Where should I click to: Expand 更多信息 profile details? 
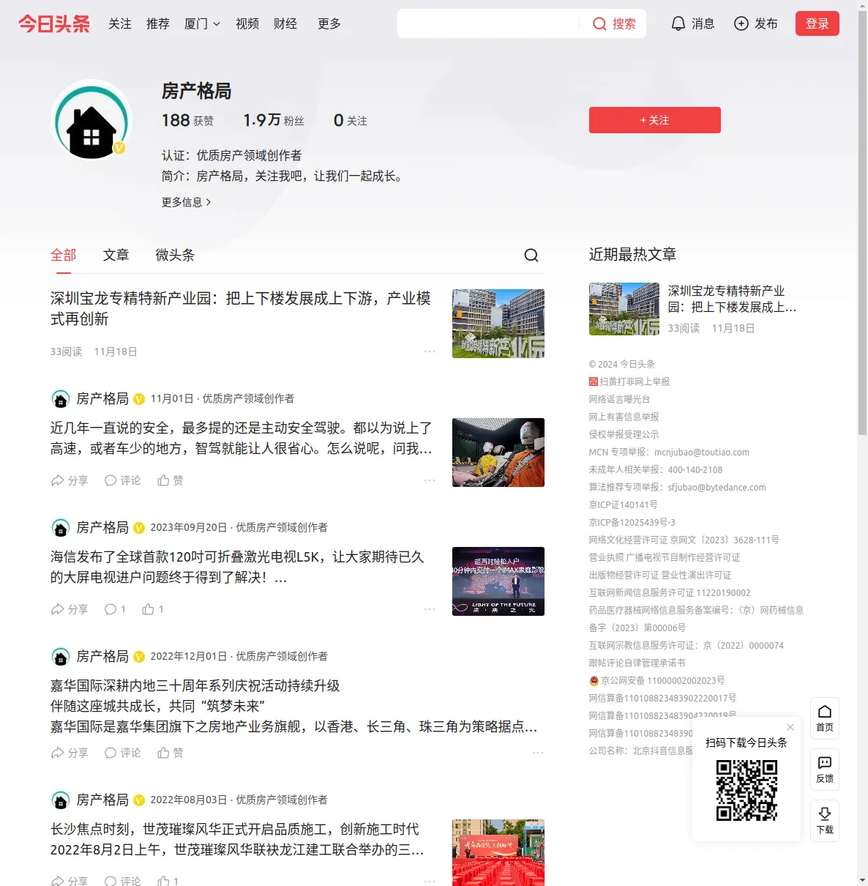[x=187, y=202]
